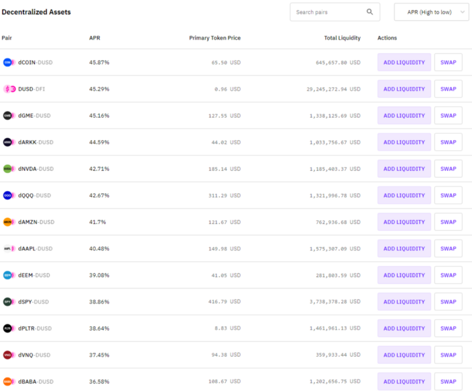Screen dimensions: 472x391
Task: Click the Actions column header
Action: pyautogui.click(x=387, y=38)
